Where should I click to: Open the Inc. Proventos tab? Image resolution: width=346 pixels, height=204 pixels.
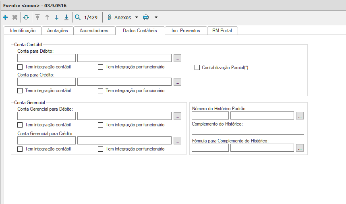186,31
